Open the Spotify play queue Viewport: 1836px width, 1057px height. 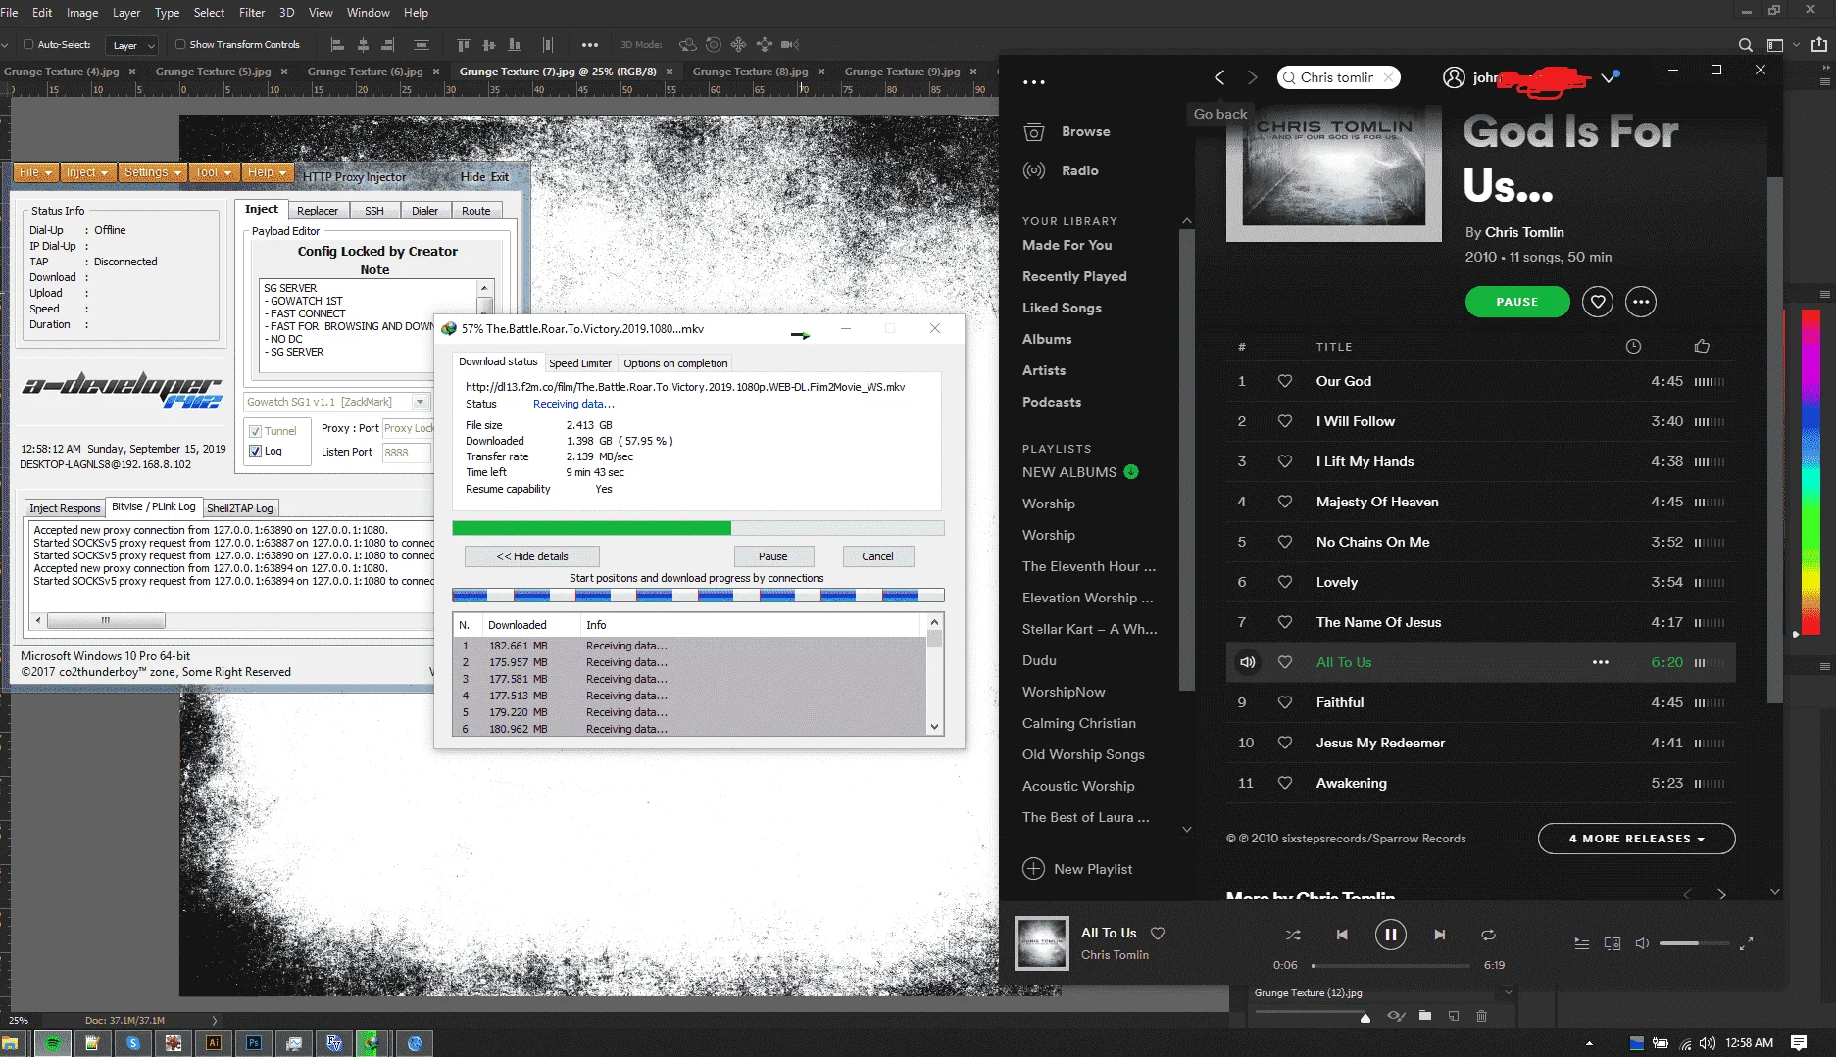click(1581, 943)
